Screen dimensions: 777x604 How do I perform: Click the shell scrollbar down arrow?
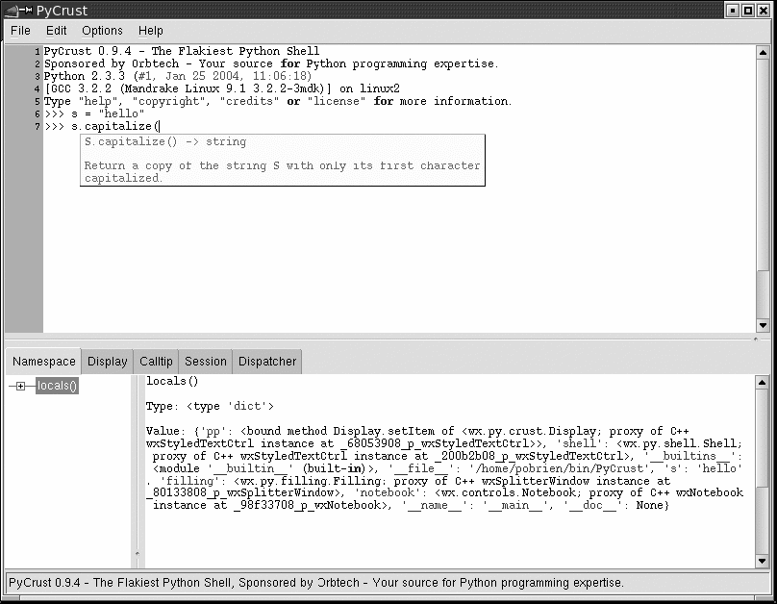[x=763, y=325]
